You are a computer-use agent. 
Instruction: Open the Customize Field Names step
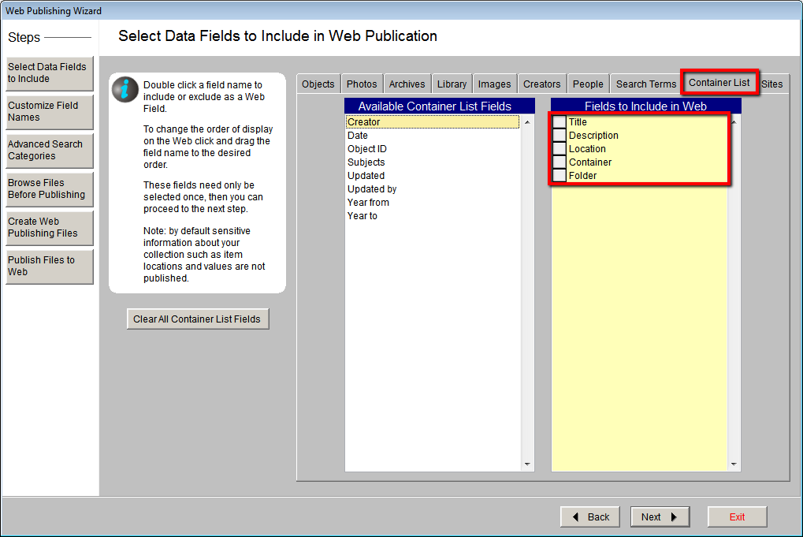(49, 112)
